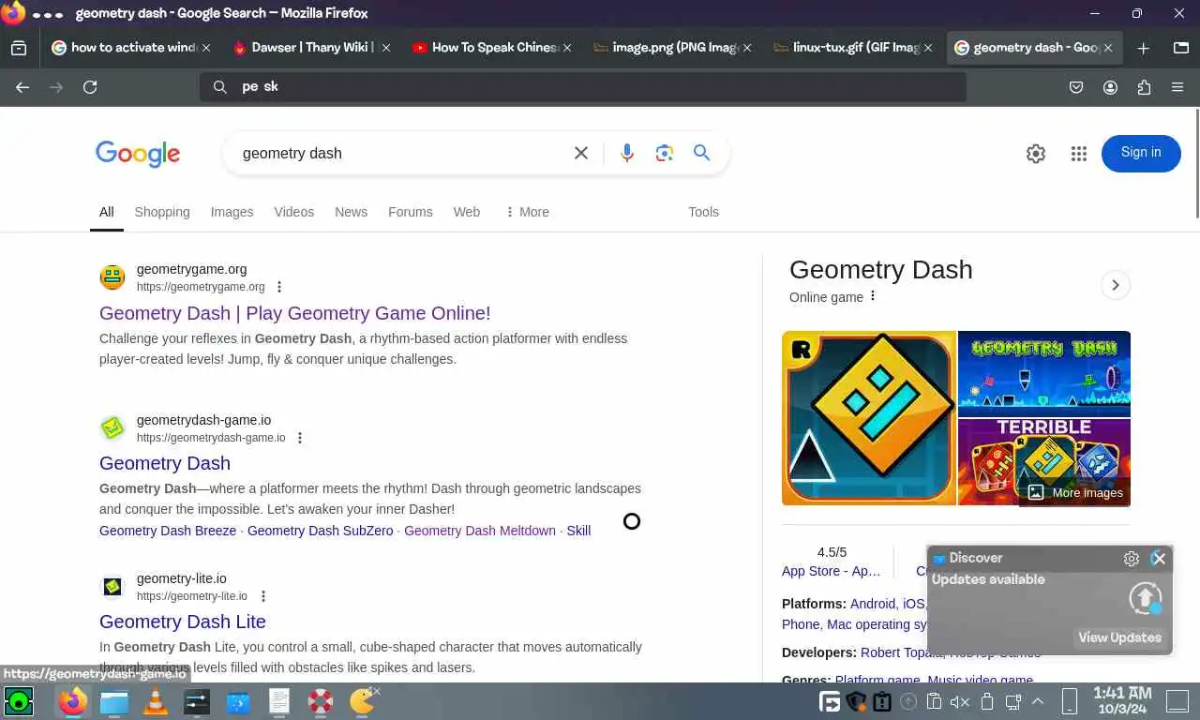This screenshot has width=1200, height=720.
Task: Open the geometry-lite.io result options menu
Action: (x=263, y=596)
